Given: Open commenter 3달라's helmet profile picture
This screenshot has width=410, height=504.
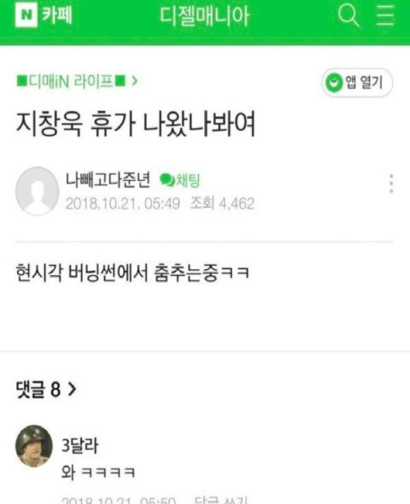Looking at the screenshot, I should tap(34, 446).
